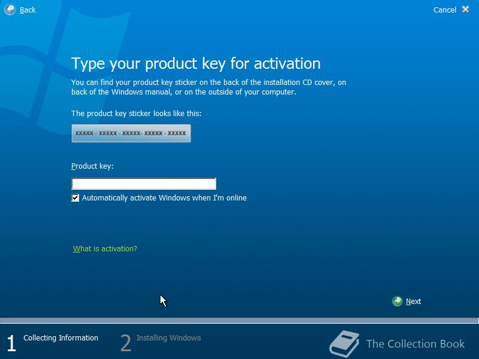
Task: Click the Next text link
Action: click(x=413, y=302)
